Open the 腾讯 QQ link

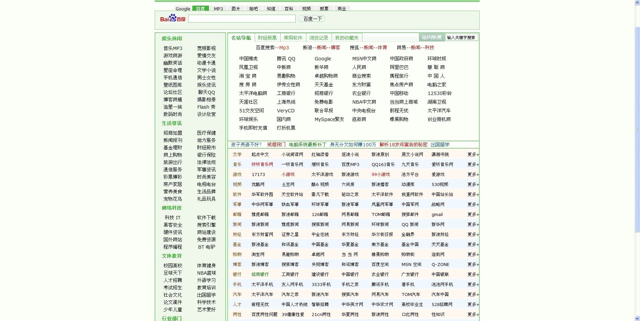[286, 59]
